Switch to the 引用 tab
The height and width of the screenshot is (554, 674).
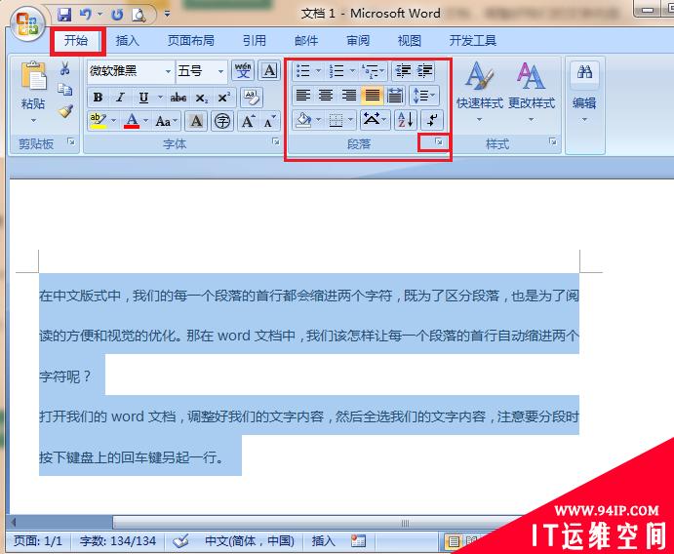click(254, 40)
